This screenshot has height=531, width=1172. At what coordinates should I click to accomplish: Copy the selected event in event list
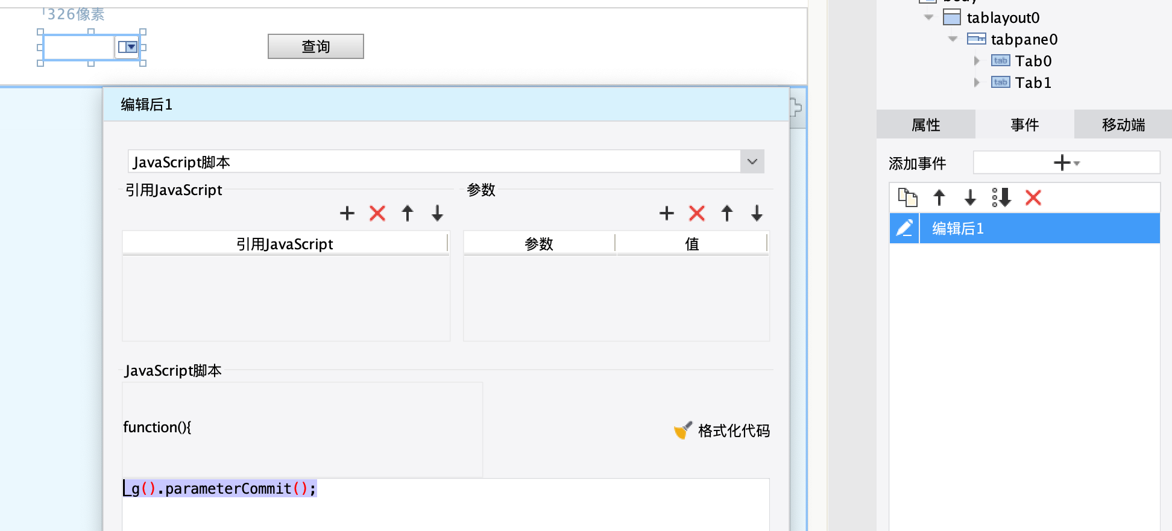[908, 197]
